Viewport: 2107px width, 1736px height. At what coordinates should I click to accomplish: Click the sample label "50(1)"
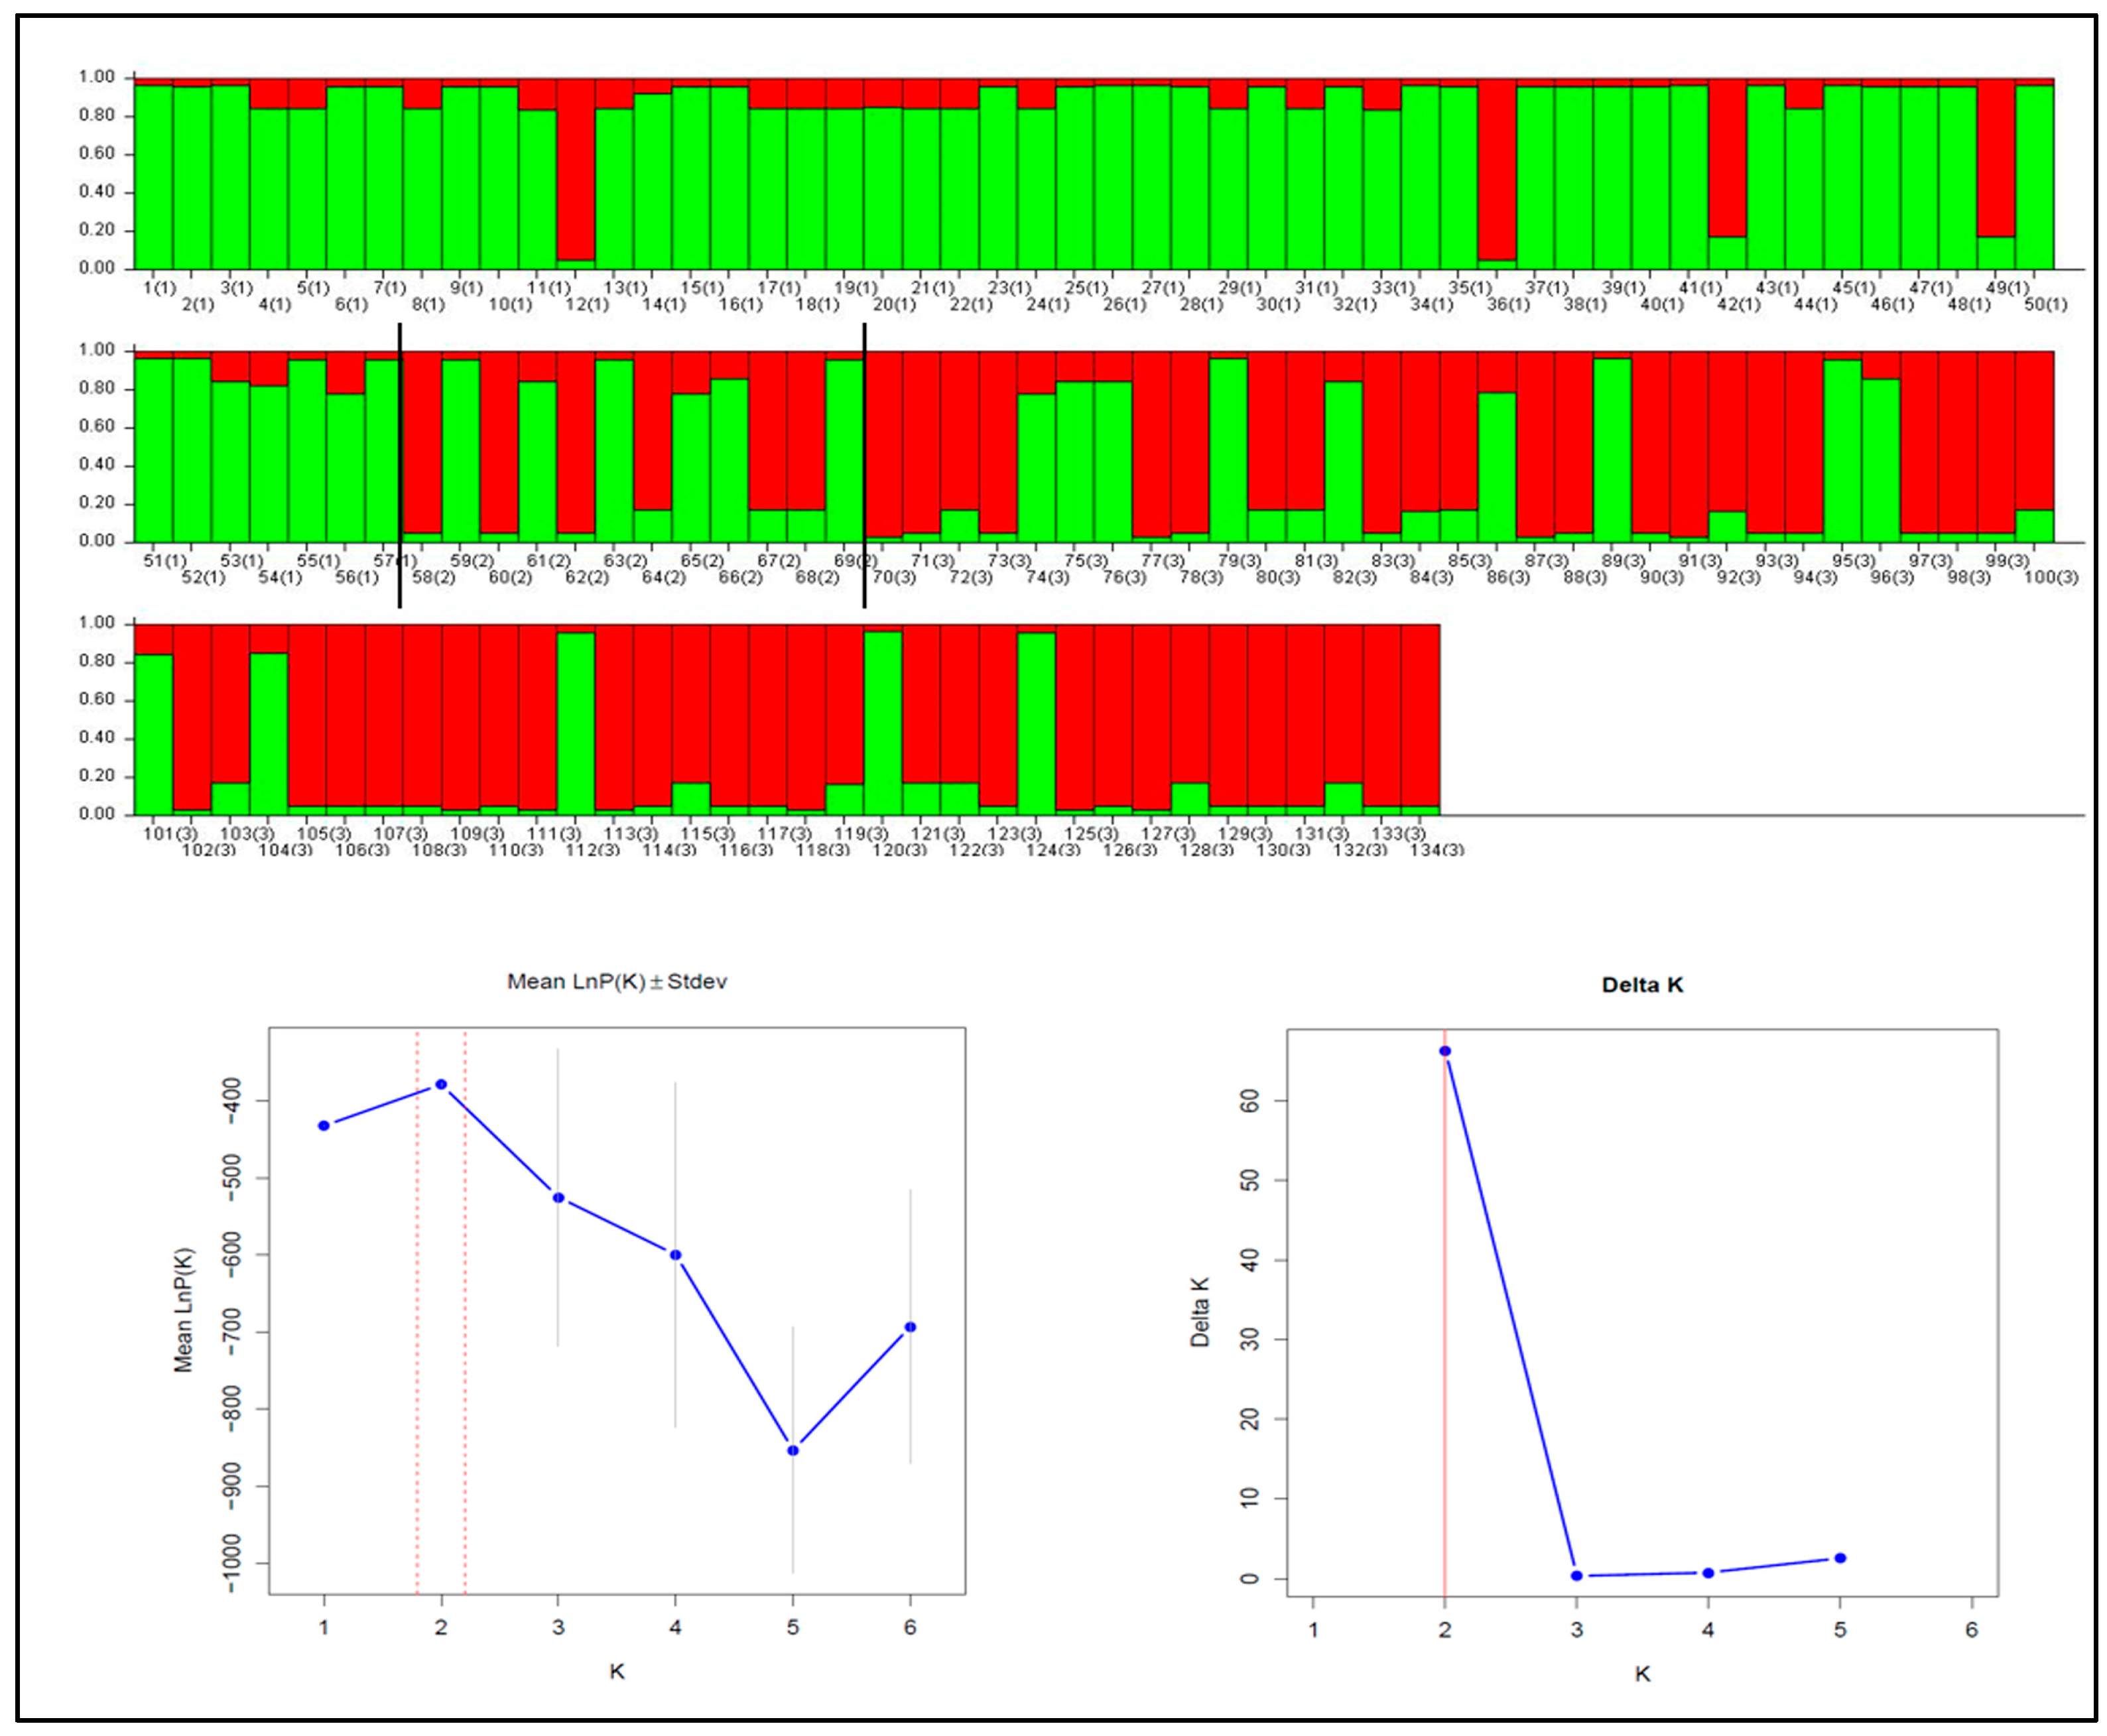2046,304
